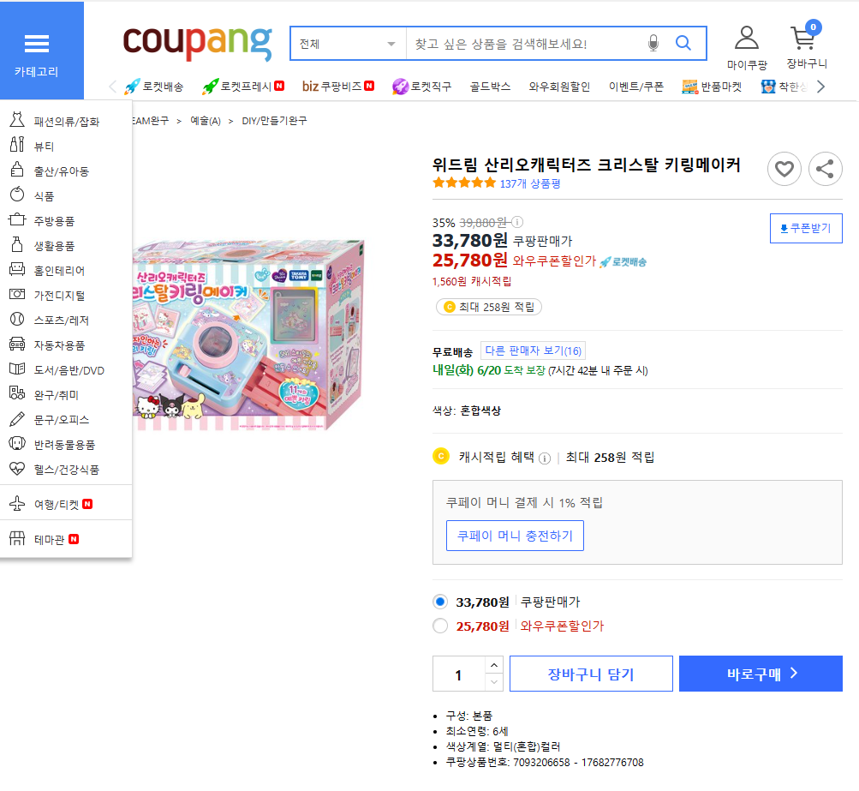Open the 전체 search category dropdown
This screenshot has height=791, width=859.
[x=348, y=44]
